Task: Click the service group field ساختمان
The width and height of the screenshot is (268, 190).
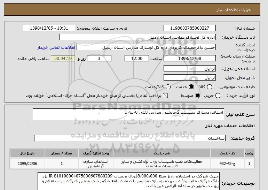Action: click(130, 138)
